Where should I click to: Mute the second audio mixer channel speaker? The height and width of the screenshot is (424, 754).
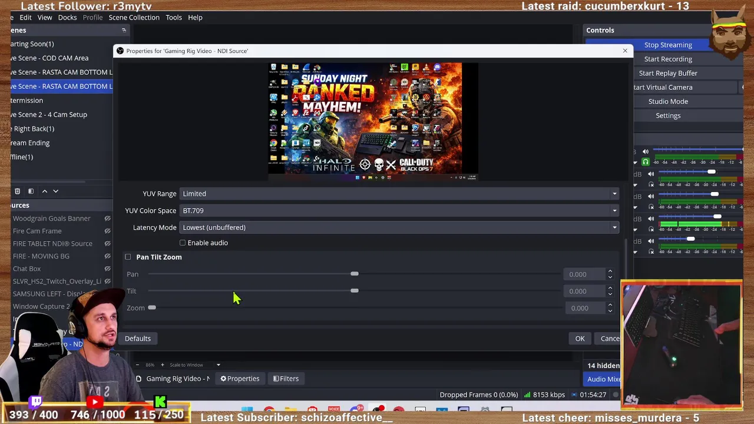pyautogui.click(x=651, y=174)
